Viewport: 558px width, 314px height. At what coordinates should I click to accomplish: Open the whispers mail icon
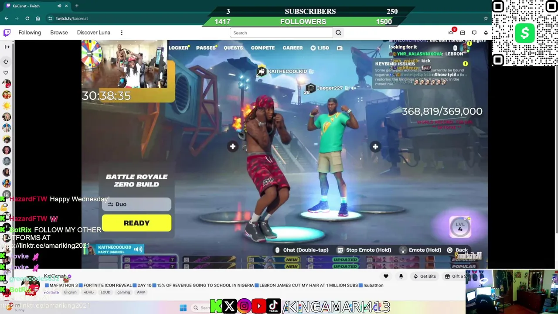[463, 33]
